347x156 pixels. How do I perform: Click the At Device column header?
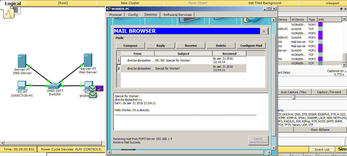299,20
